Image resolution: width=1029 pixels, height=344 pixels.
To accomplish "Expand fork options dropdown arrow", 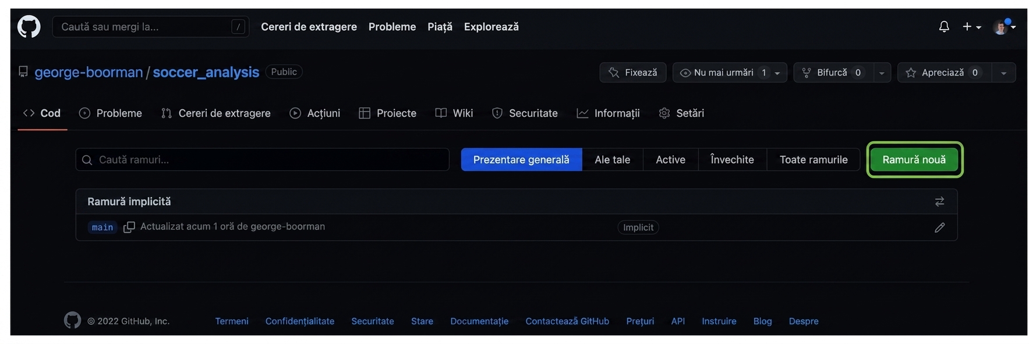I will 882,73.
